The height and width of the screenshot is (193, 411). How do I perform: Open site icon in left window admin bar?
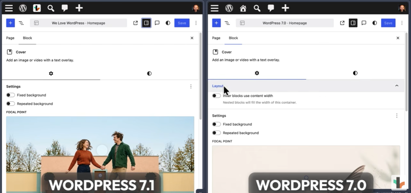click(x=37, y=8)
